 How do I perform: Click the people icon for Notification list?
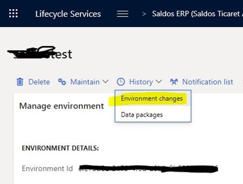click(174, 82)
